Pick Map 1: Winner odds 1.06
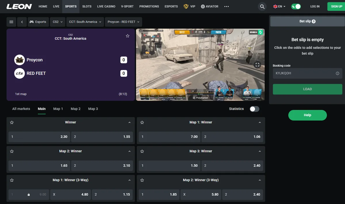Screen dimensions: 345x204 click(232, 137)
